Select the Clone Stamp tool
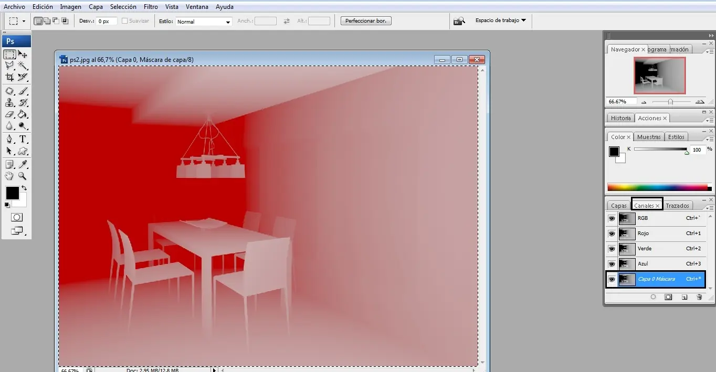Viewport: 716px width, 372px height. pyautogui.click(x=9, y=103)
